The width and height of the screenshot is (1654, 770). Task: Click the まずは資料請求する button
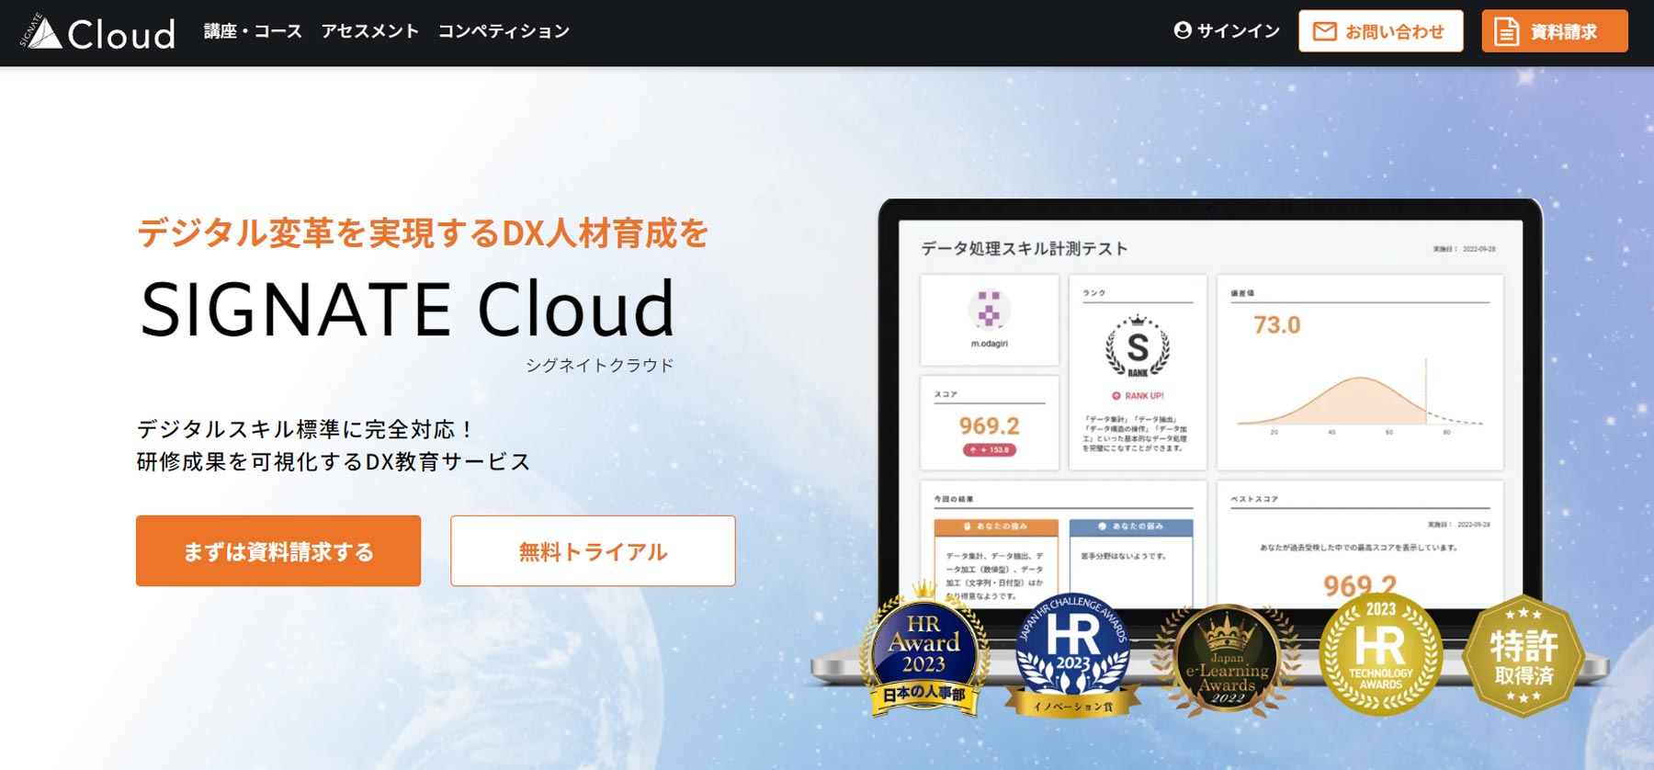278,550
